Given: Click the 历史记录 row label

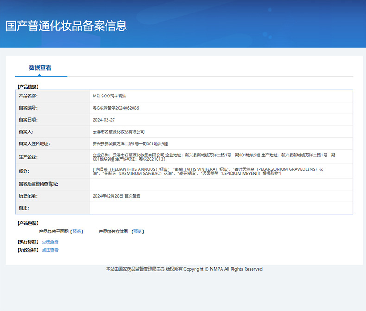Looking at the screenshot, I should point(28,196).
